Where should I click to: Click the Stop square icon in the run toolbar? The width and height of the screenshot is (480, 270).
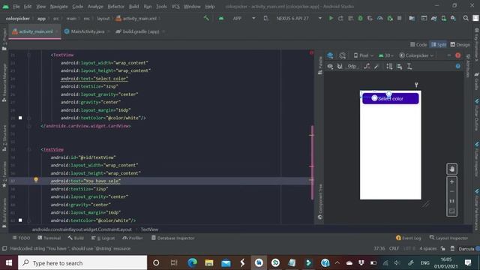[400, 18]
